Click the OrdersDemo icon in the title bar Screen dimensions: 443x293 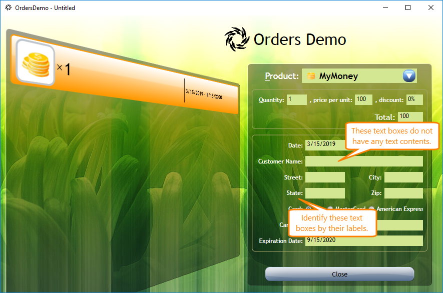coord(8,7)
